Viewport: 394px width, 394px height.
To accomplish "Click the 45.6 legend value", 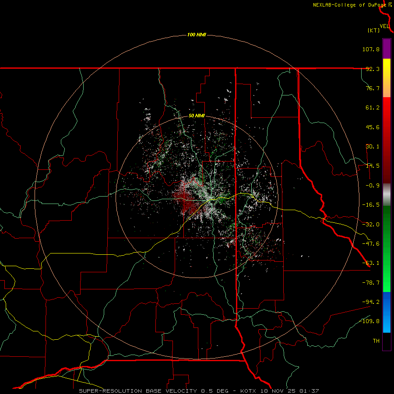I will [373, 127].
